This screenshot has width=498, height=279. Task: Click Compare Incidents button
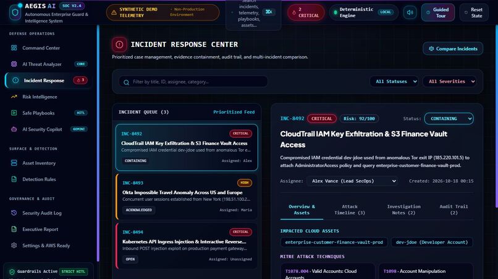pyautogui.click(x=453, y=49)
